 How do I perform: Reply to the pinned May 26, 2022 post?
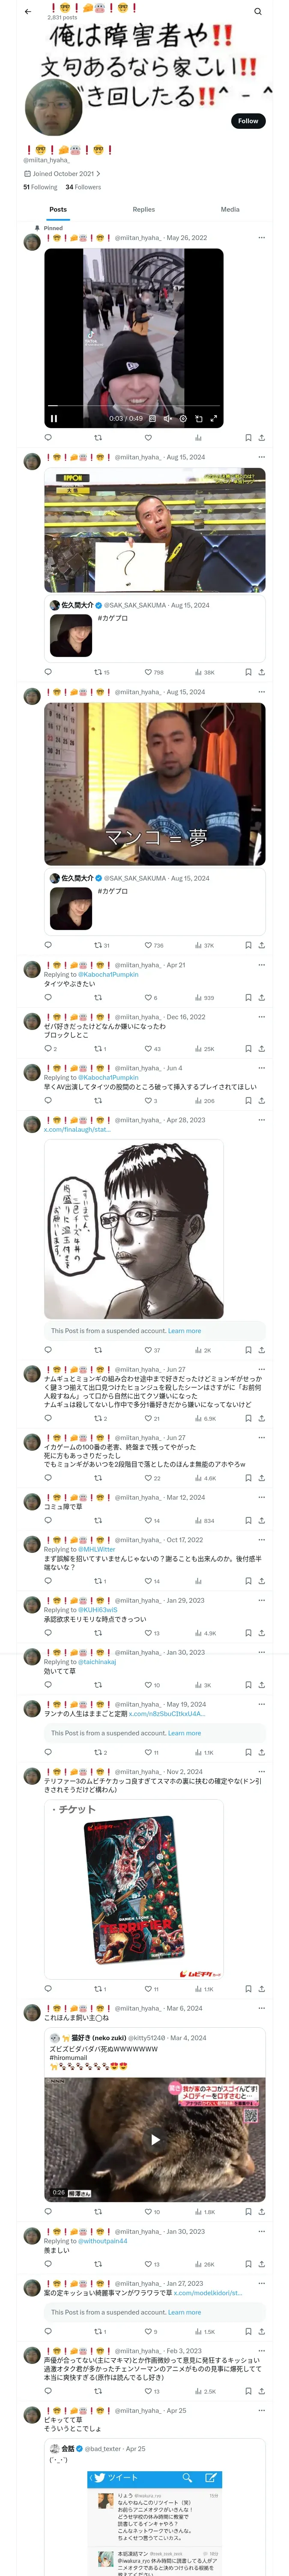click(48, 437)
